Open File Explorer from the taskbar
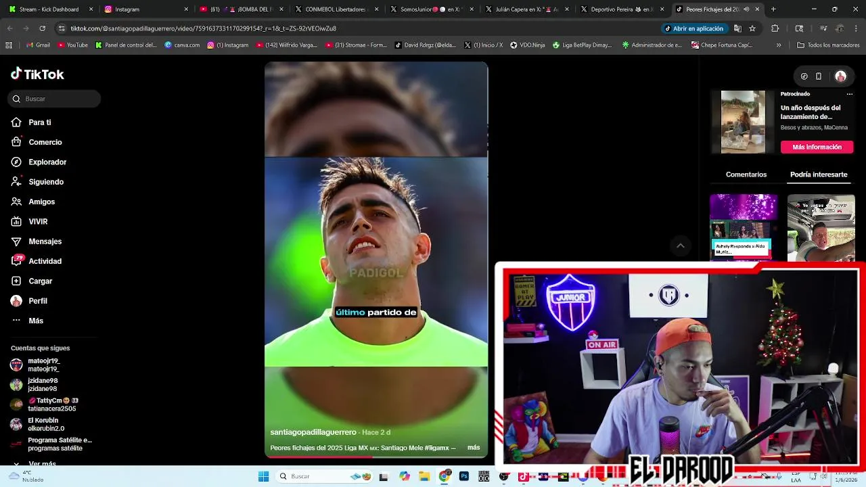The image size is (866, 487). 424,476
